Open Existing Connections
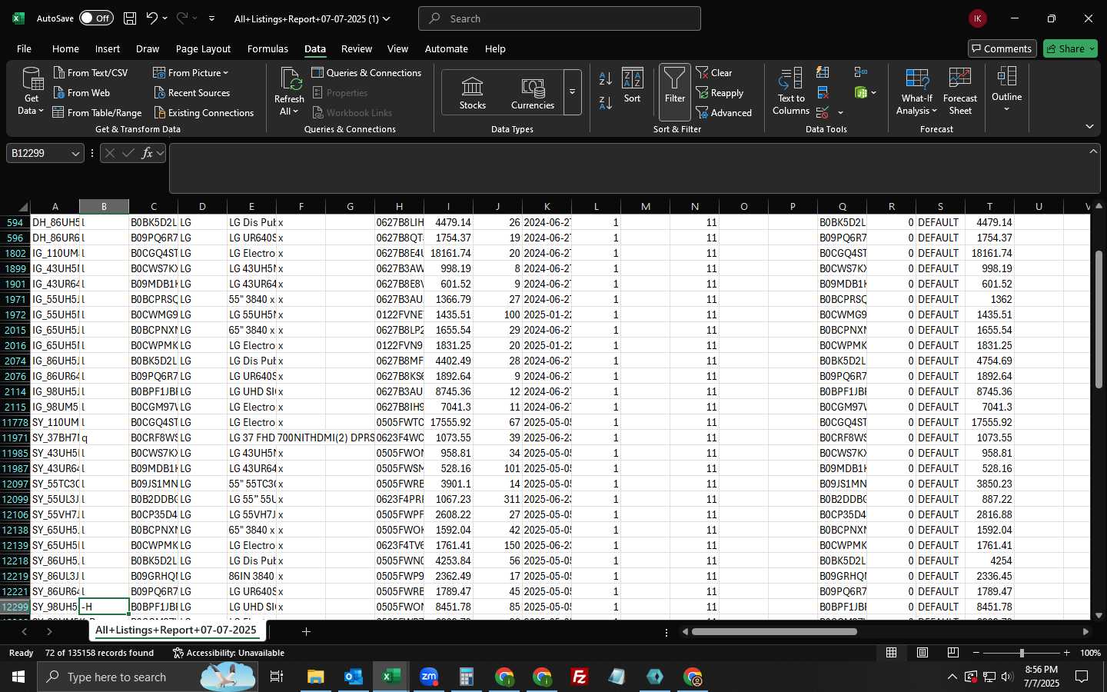The image size is (1107, 692). 204,112
